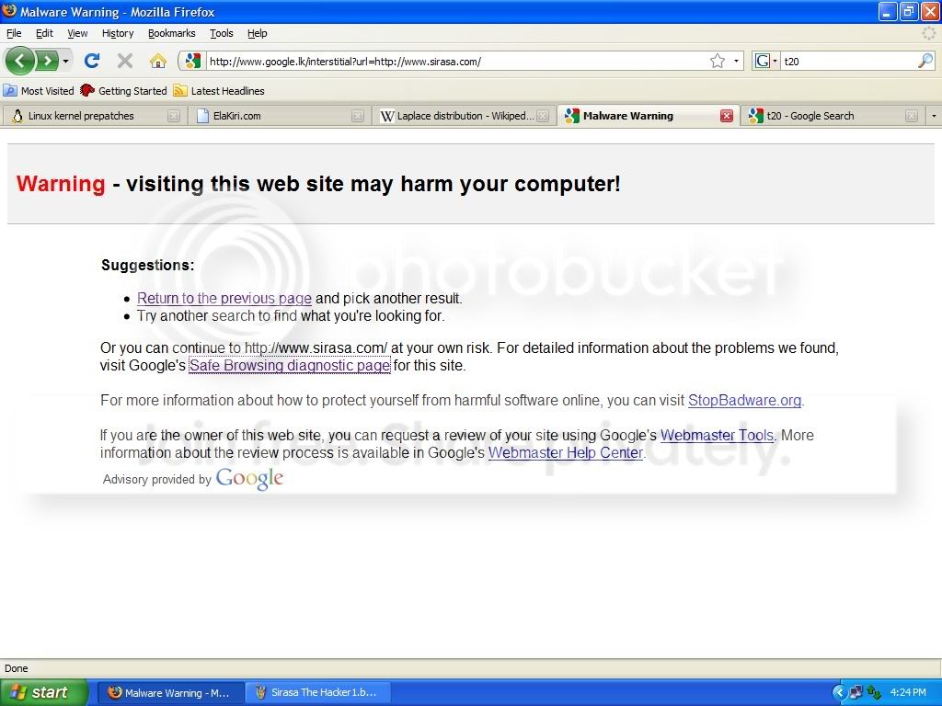Open the Most Visited bookmarks folder
This screenshot has width=942, height=706.
39,91
